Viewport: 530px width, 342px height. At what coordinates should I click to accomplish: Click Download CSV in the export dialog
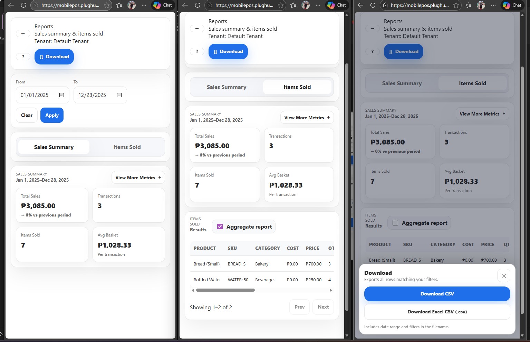click(x=437, y=294)
